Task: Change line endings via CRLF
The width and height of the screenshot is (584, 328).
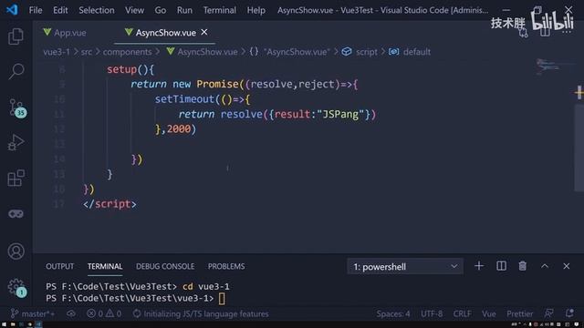Action: [463, 313]
